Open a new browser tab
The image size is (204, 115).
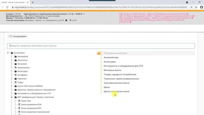tap(33, 2)
